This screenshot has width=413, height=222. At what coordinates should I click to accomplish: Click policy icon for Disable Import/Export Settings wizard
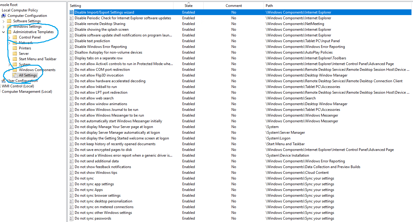(72, 12)
